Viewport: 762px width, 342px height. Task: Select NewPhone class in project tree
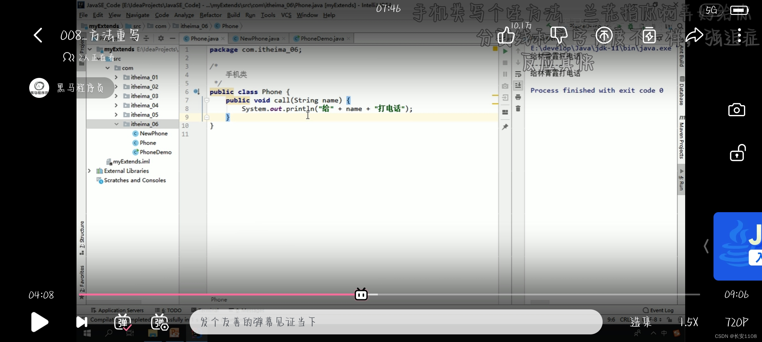tap(150, 134)
